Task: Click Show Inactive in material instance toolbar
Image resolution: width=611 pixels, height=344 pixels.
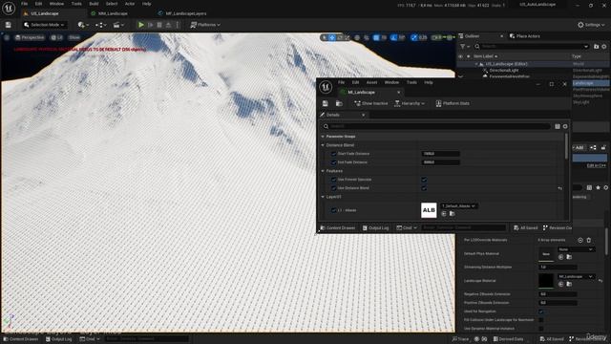Action: (x=371, y=103)
